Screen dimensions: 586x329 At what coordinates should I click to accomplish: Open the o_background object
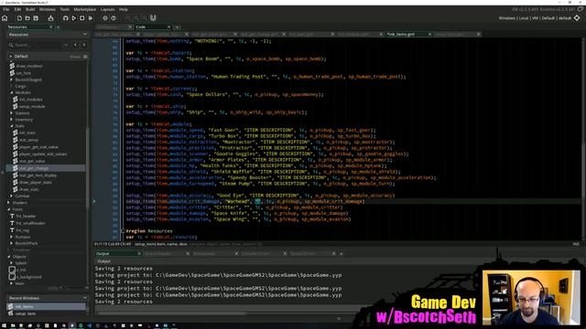point(28,277)
